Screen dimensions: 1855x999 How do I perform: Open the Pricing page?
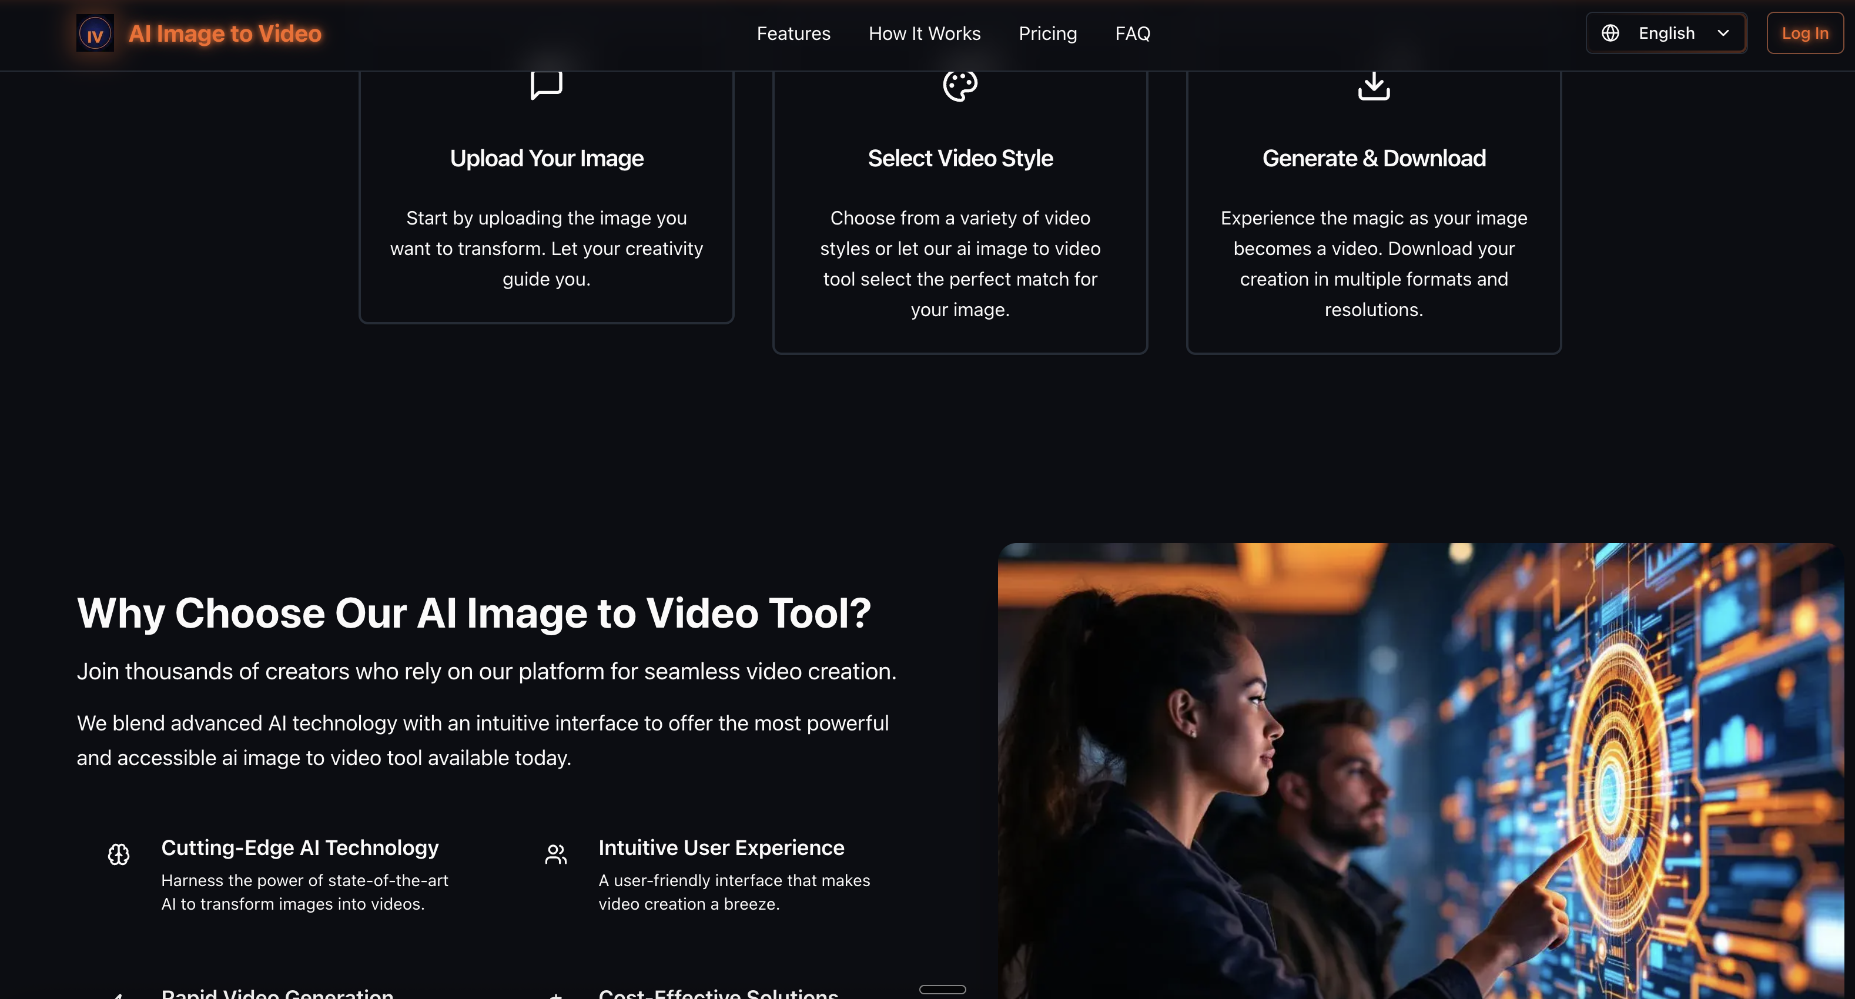tap(1048, 33)
